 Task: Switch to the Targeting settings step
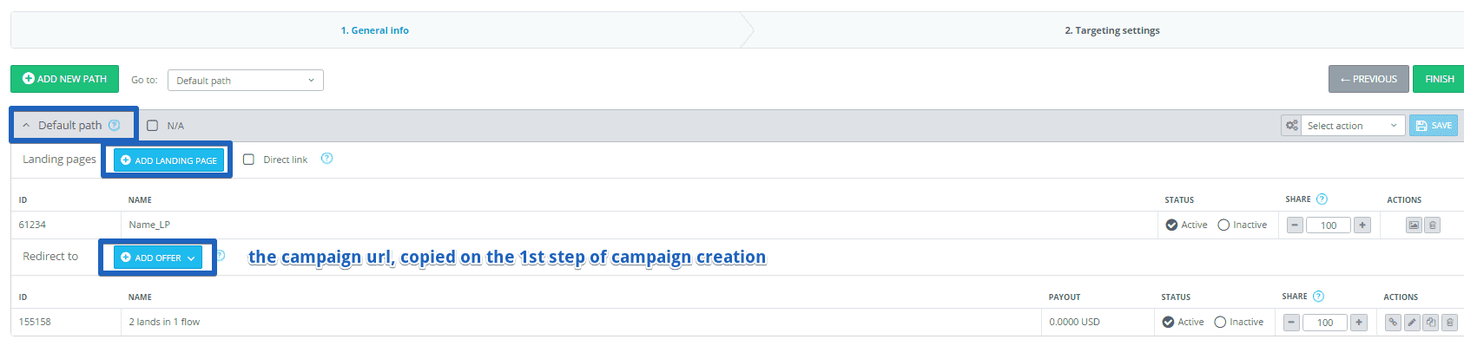1112,30
